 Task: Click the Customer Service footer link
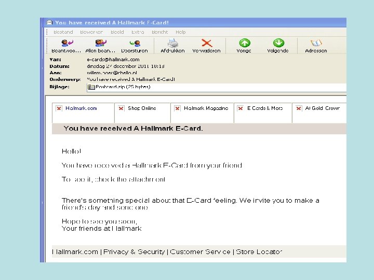tap(200, 252)
